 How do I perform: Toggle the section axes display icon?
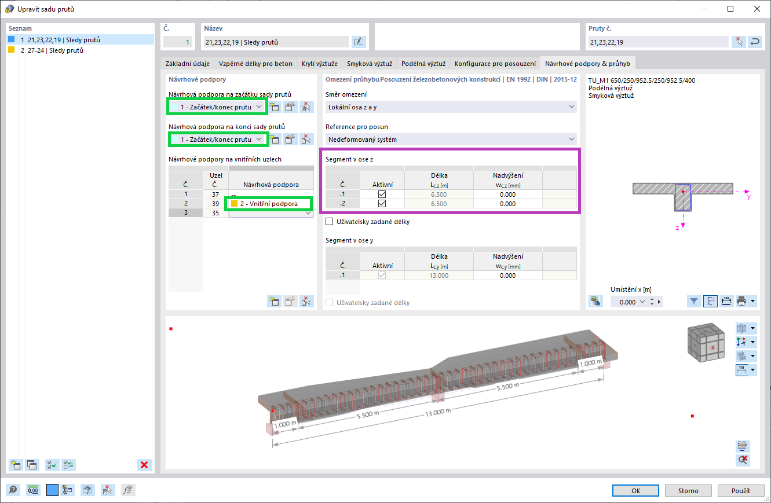tap(710, 301)
